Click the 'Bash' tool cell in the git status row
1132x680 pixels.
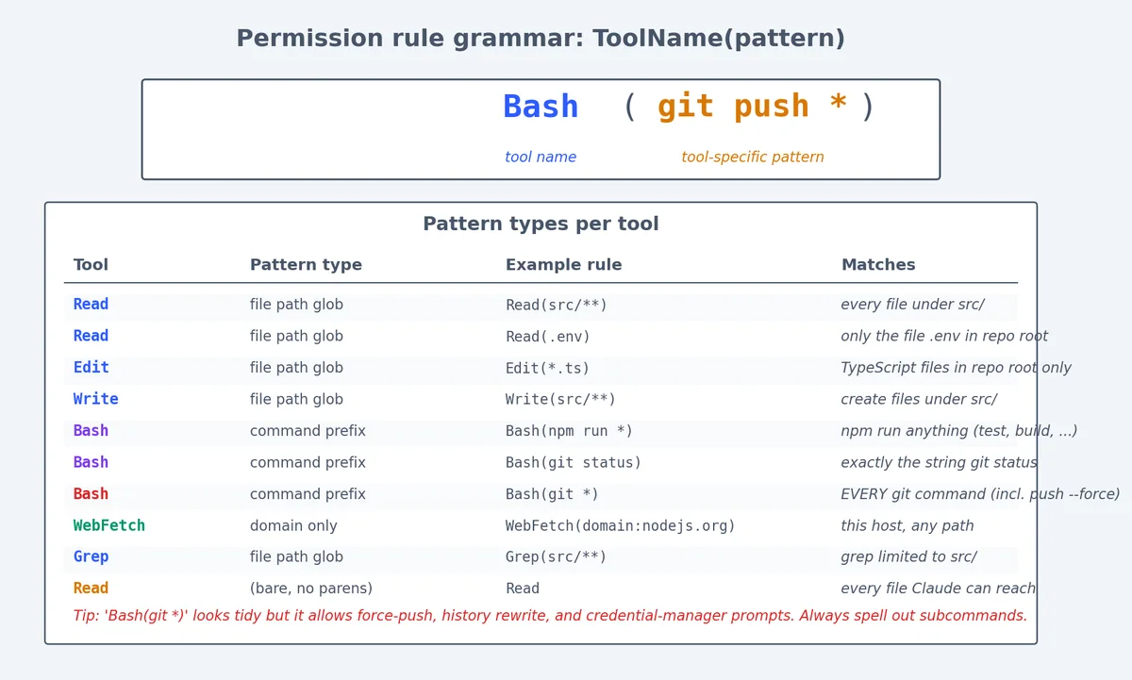(x=91, y=462)
